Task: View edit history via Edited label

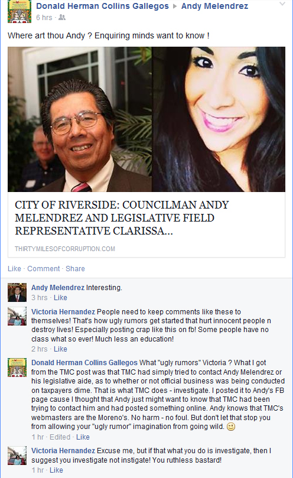Action: [60, 437]
